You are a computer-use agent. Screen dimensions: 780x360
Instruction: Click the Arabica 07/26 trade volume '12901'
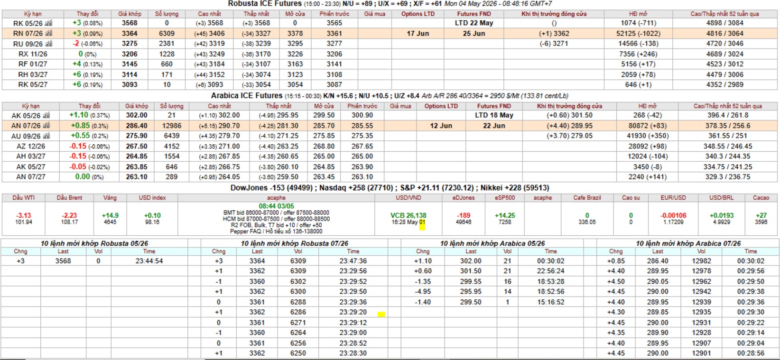(701, 353)
